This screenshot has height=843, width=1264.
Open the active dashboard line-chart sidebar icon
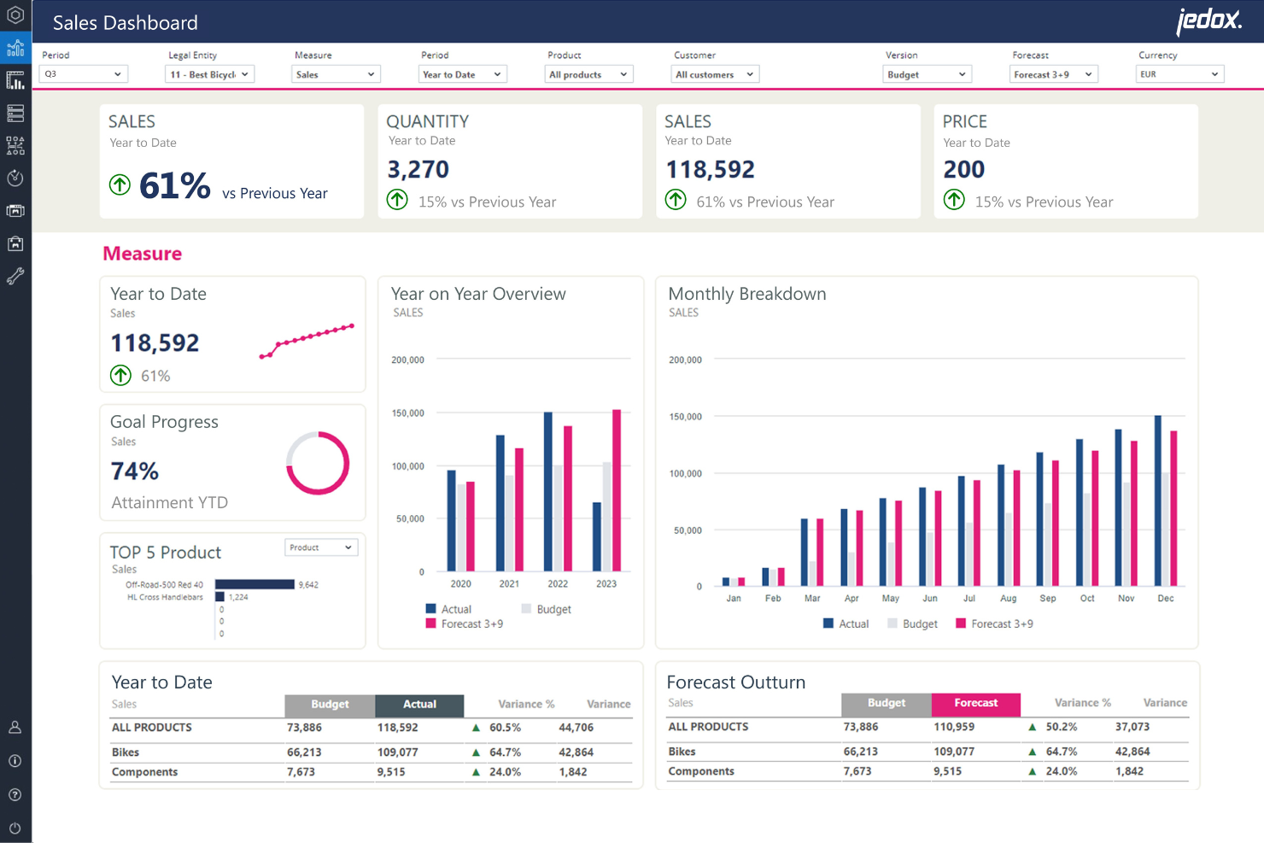15,48
